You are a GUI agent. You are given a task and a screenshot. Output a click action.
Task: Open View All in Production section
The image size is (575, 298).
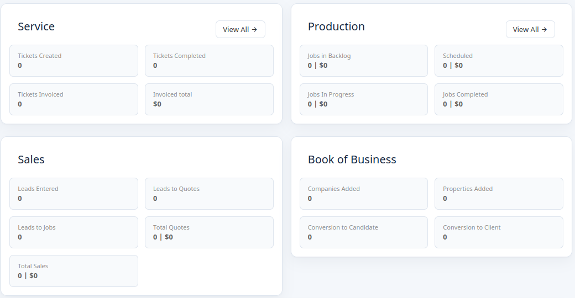530,29
